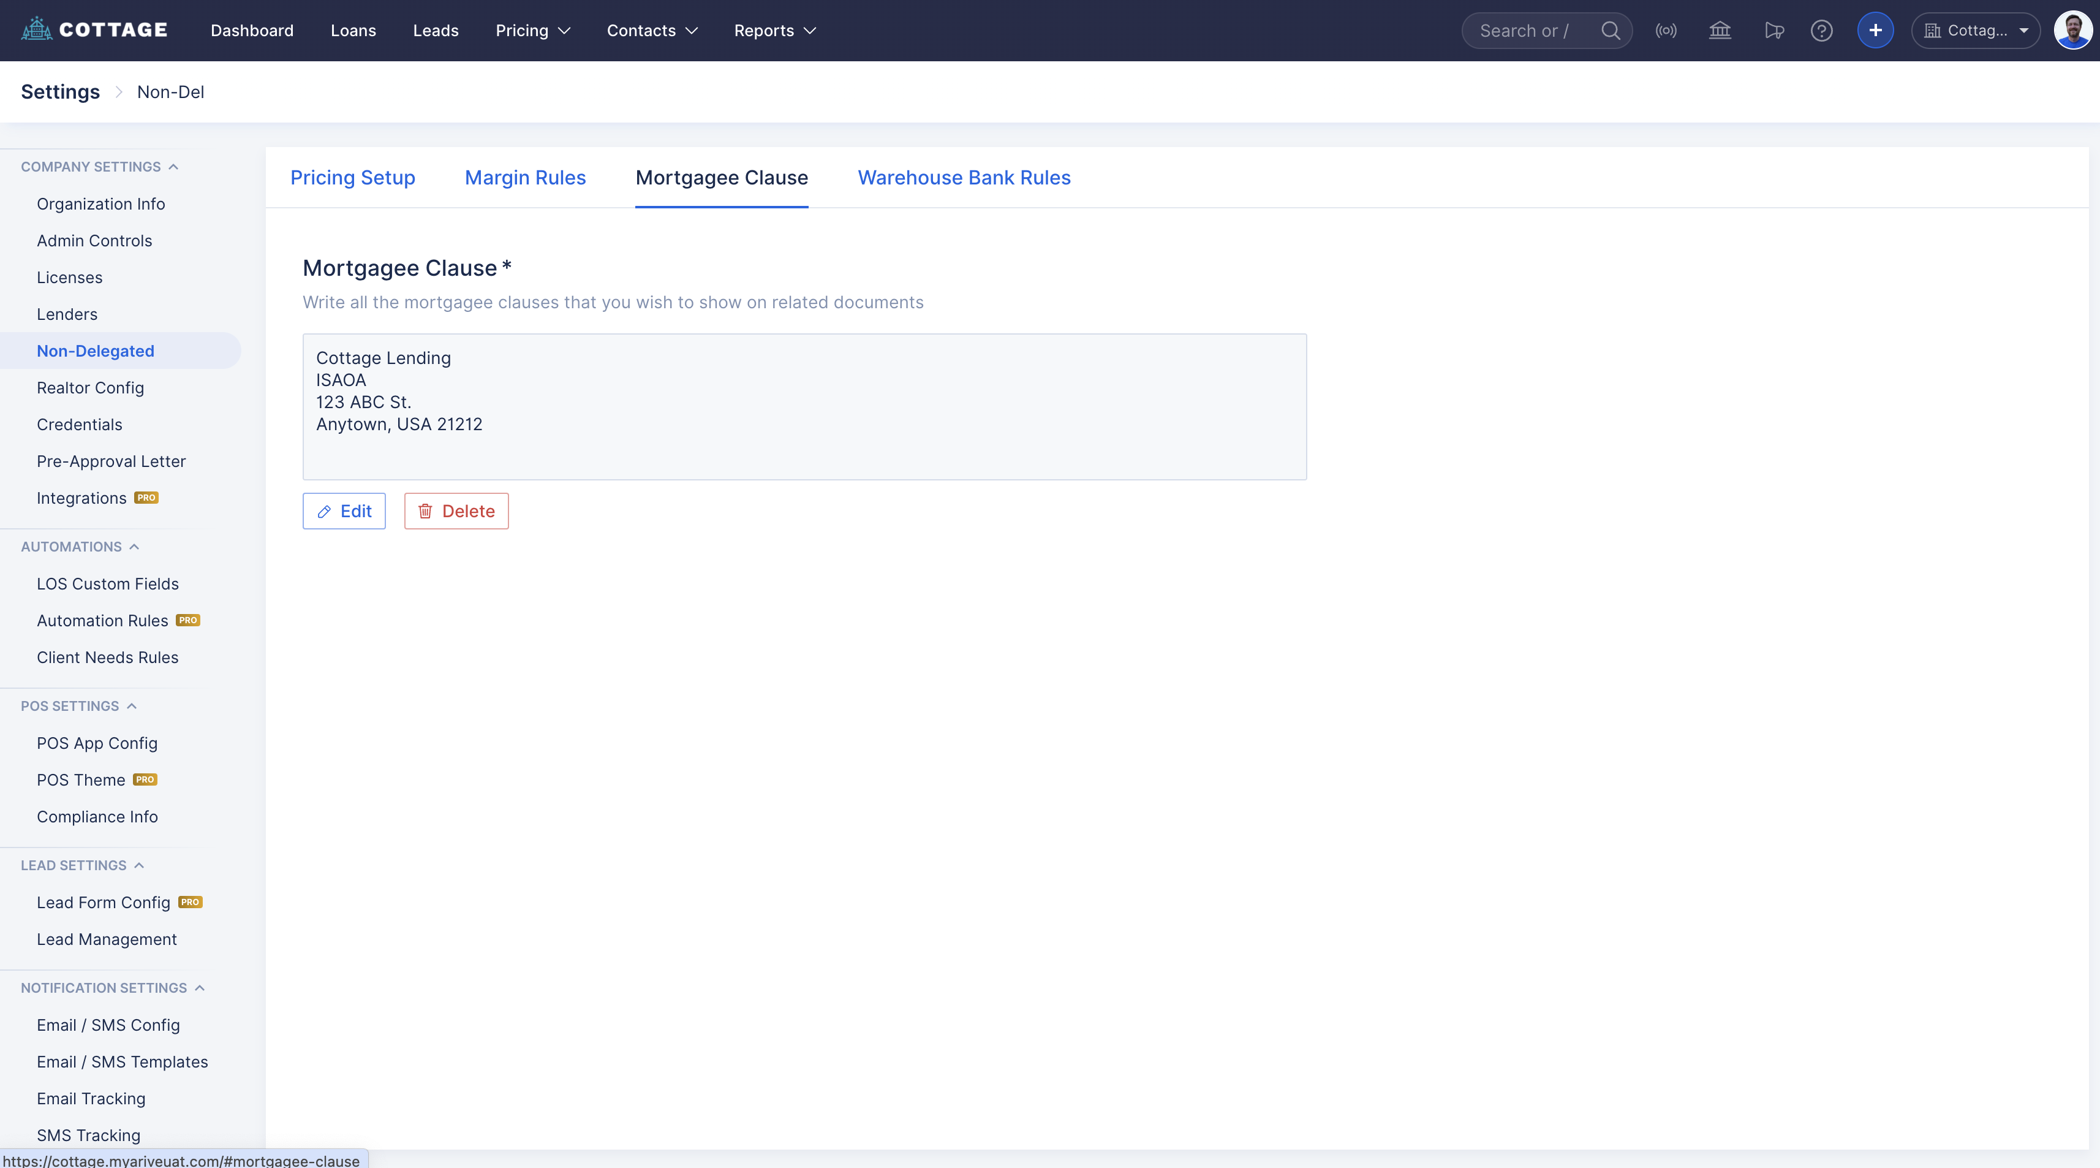Switch to the Margin Rules tab
Screen dimensions: 2100x1168
pyautogui.click(x=525, y=178)
